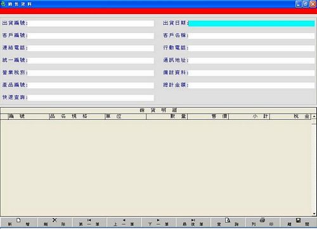
Task: Click into the 行動電話 field
Action: [x=252, y=48]
